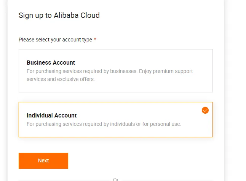Click the bold 'Business Account' title

point(51,63)
